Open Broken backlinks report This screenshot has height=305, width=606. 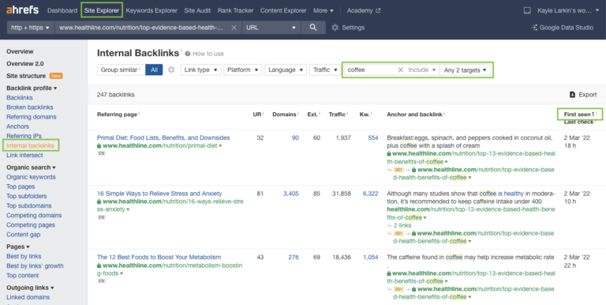coord(30,107)
